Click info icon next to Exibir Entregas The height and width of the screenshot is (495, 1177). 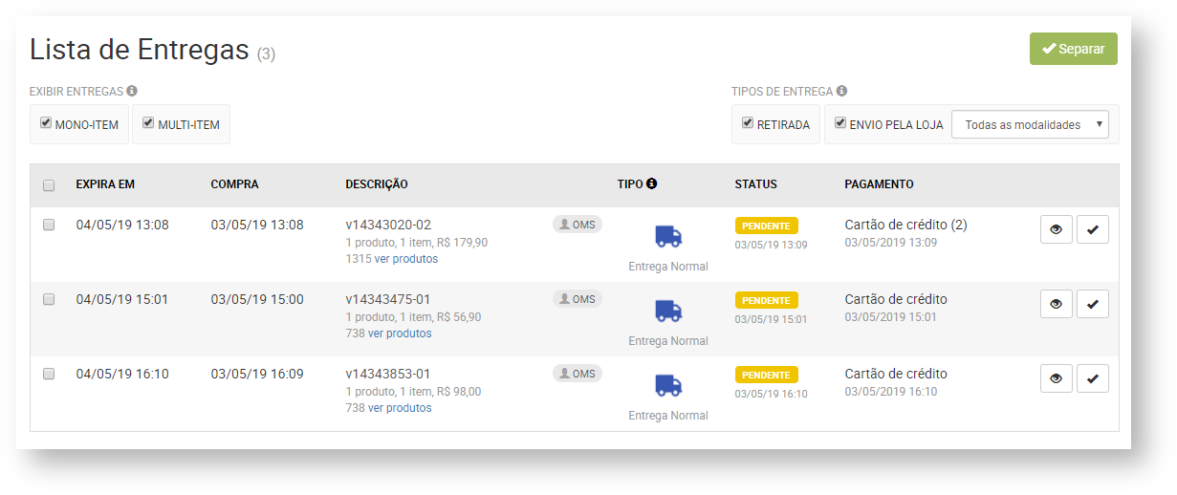click(x=132, y=91)
